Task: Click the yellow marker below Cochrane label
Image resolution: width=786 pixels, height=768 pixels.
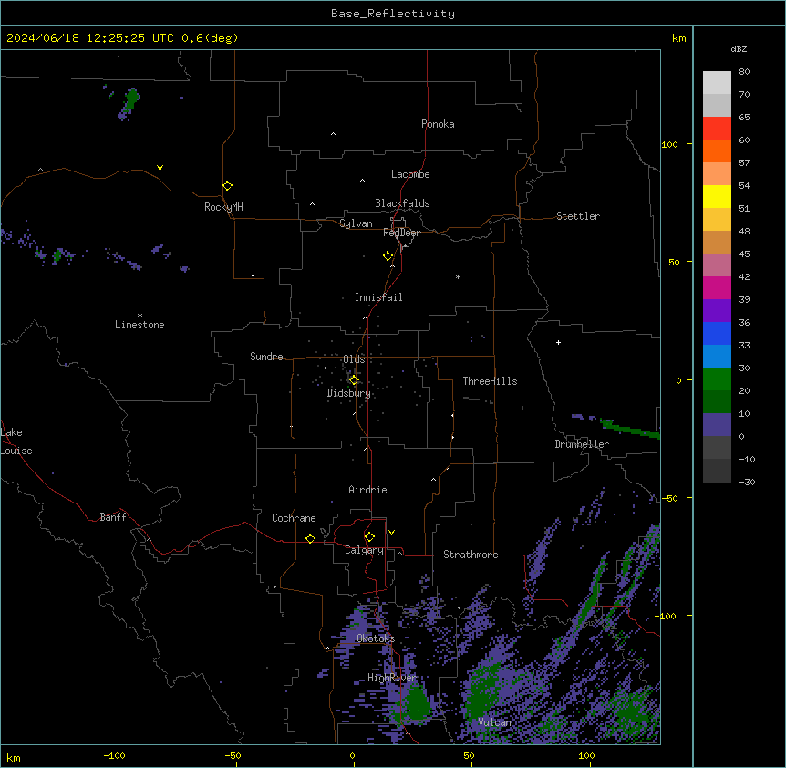Action: (x=310, y=538)
